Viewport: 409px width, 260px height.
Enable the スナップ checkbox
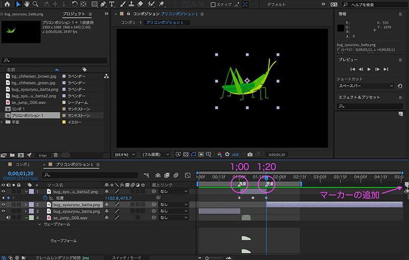pyautogui.click(x=213, y=5)
